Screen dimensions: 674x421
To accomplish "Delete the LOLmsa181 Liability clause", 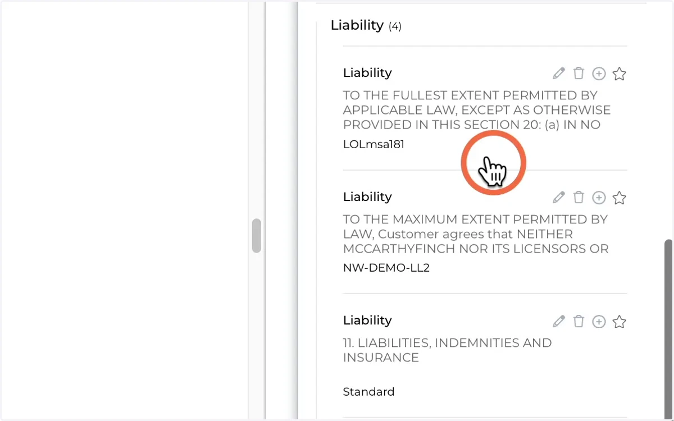I will click(x=579, y=74).
